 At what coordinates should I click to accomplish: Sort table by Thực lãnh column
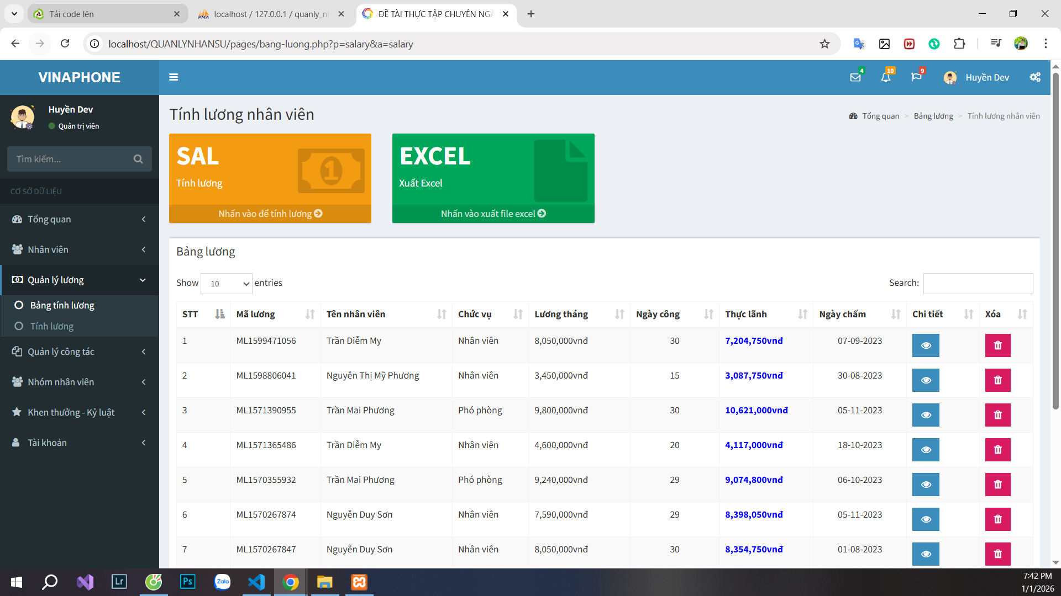pyautogui.click(x=766, y=314)
